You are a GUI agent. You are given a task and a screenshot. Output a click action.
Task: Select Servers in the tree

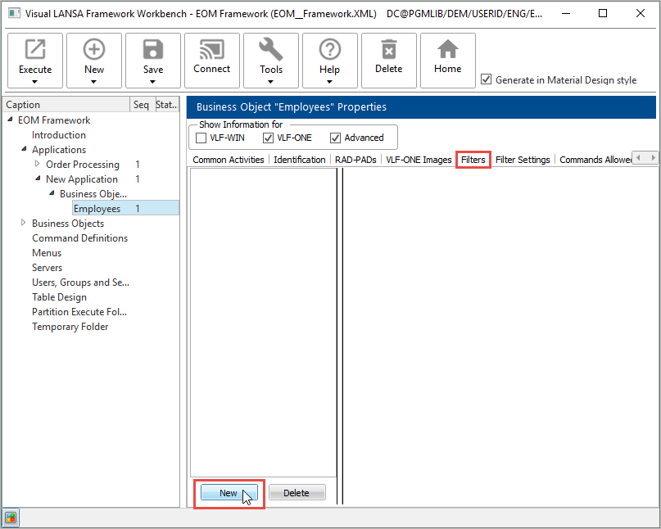(x=48, y=268)
